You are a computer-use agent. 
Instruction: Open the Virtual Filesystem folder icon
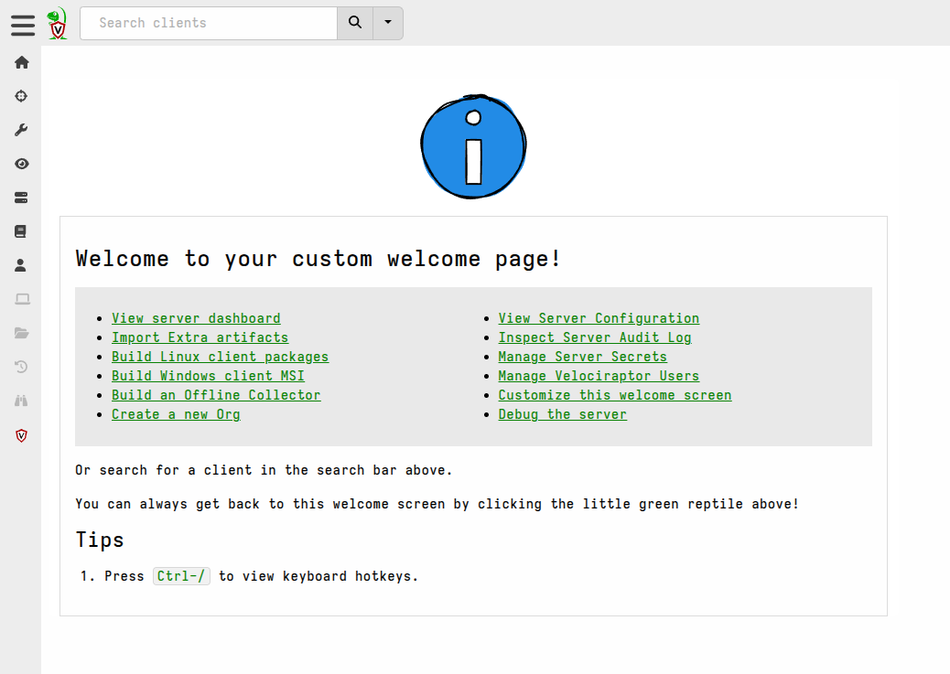click(21, 333)
